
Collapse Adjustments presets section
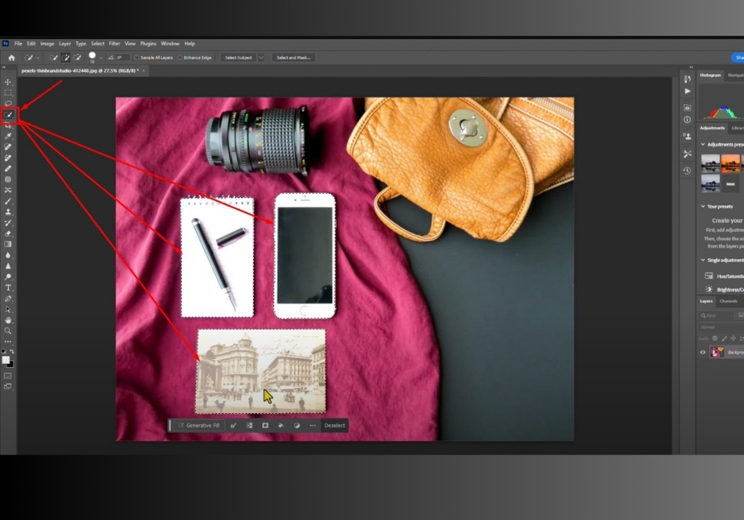pos(703,144)
